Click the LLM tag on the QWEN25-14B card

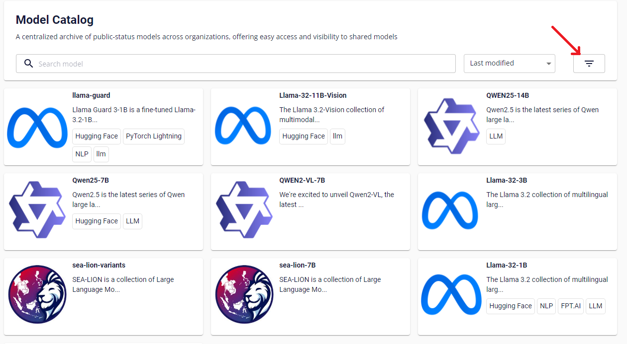click(x=496, y=137)
